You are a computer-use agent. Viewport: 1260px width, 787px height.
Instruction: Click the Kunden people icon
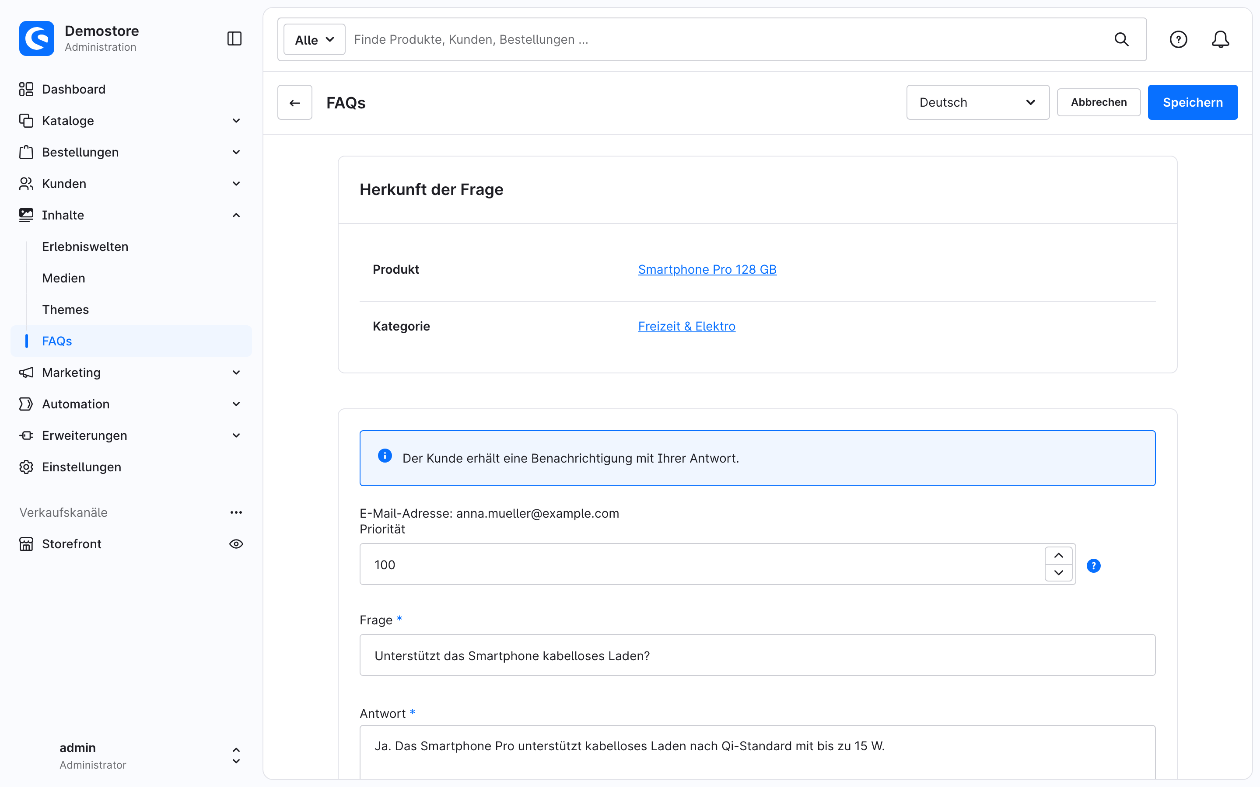26,184
